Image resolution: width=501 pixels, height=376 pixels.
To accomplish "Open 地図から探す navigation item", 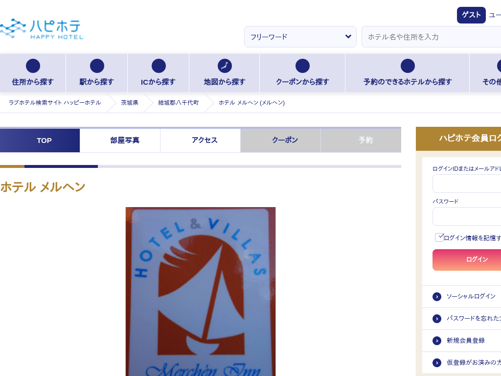I will pos(225,73).
